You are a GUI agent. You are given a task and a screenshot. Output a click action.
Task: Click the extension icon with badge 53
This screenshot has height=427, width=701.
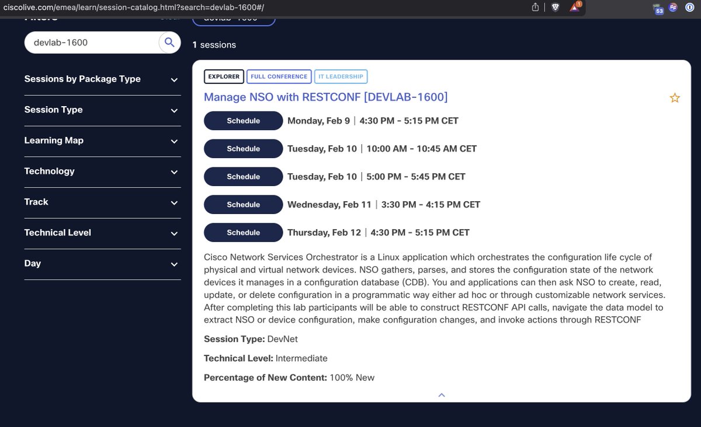[658, 8]
